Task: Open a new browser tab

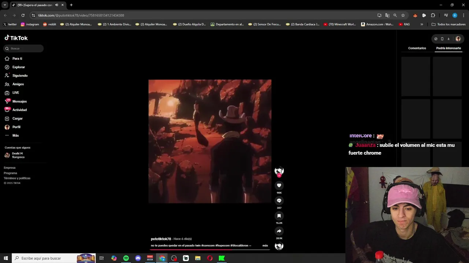Action: 71,5
